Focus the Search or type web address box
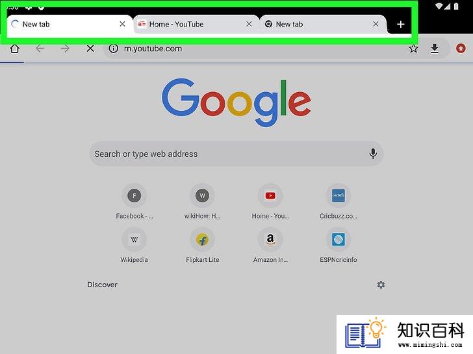The image size is (473, 354). 236,154
